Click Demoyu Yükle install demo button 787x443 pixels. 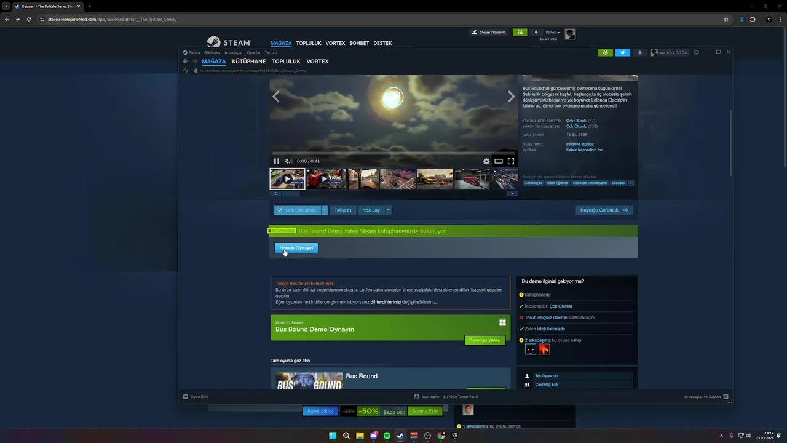point(484,340)
